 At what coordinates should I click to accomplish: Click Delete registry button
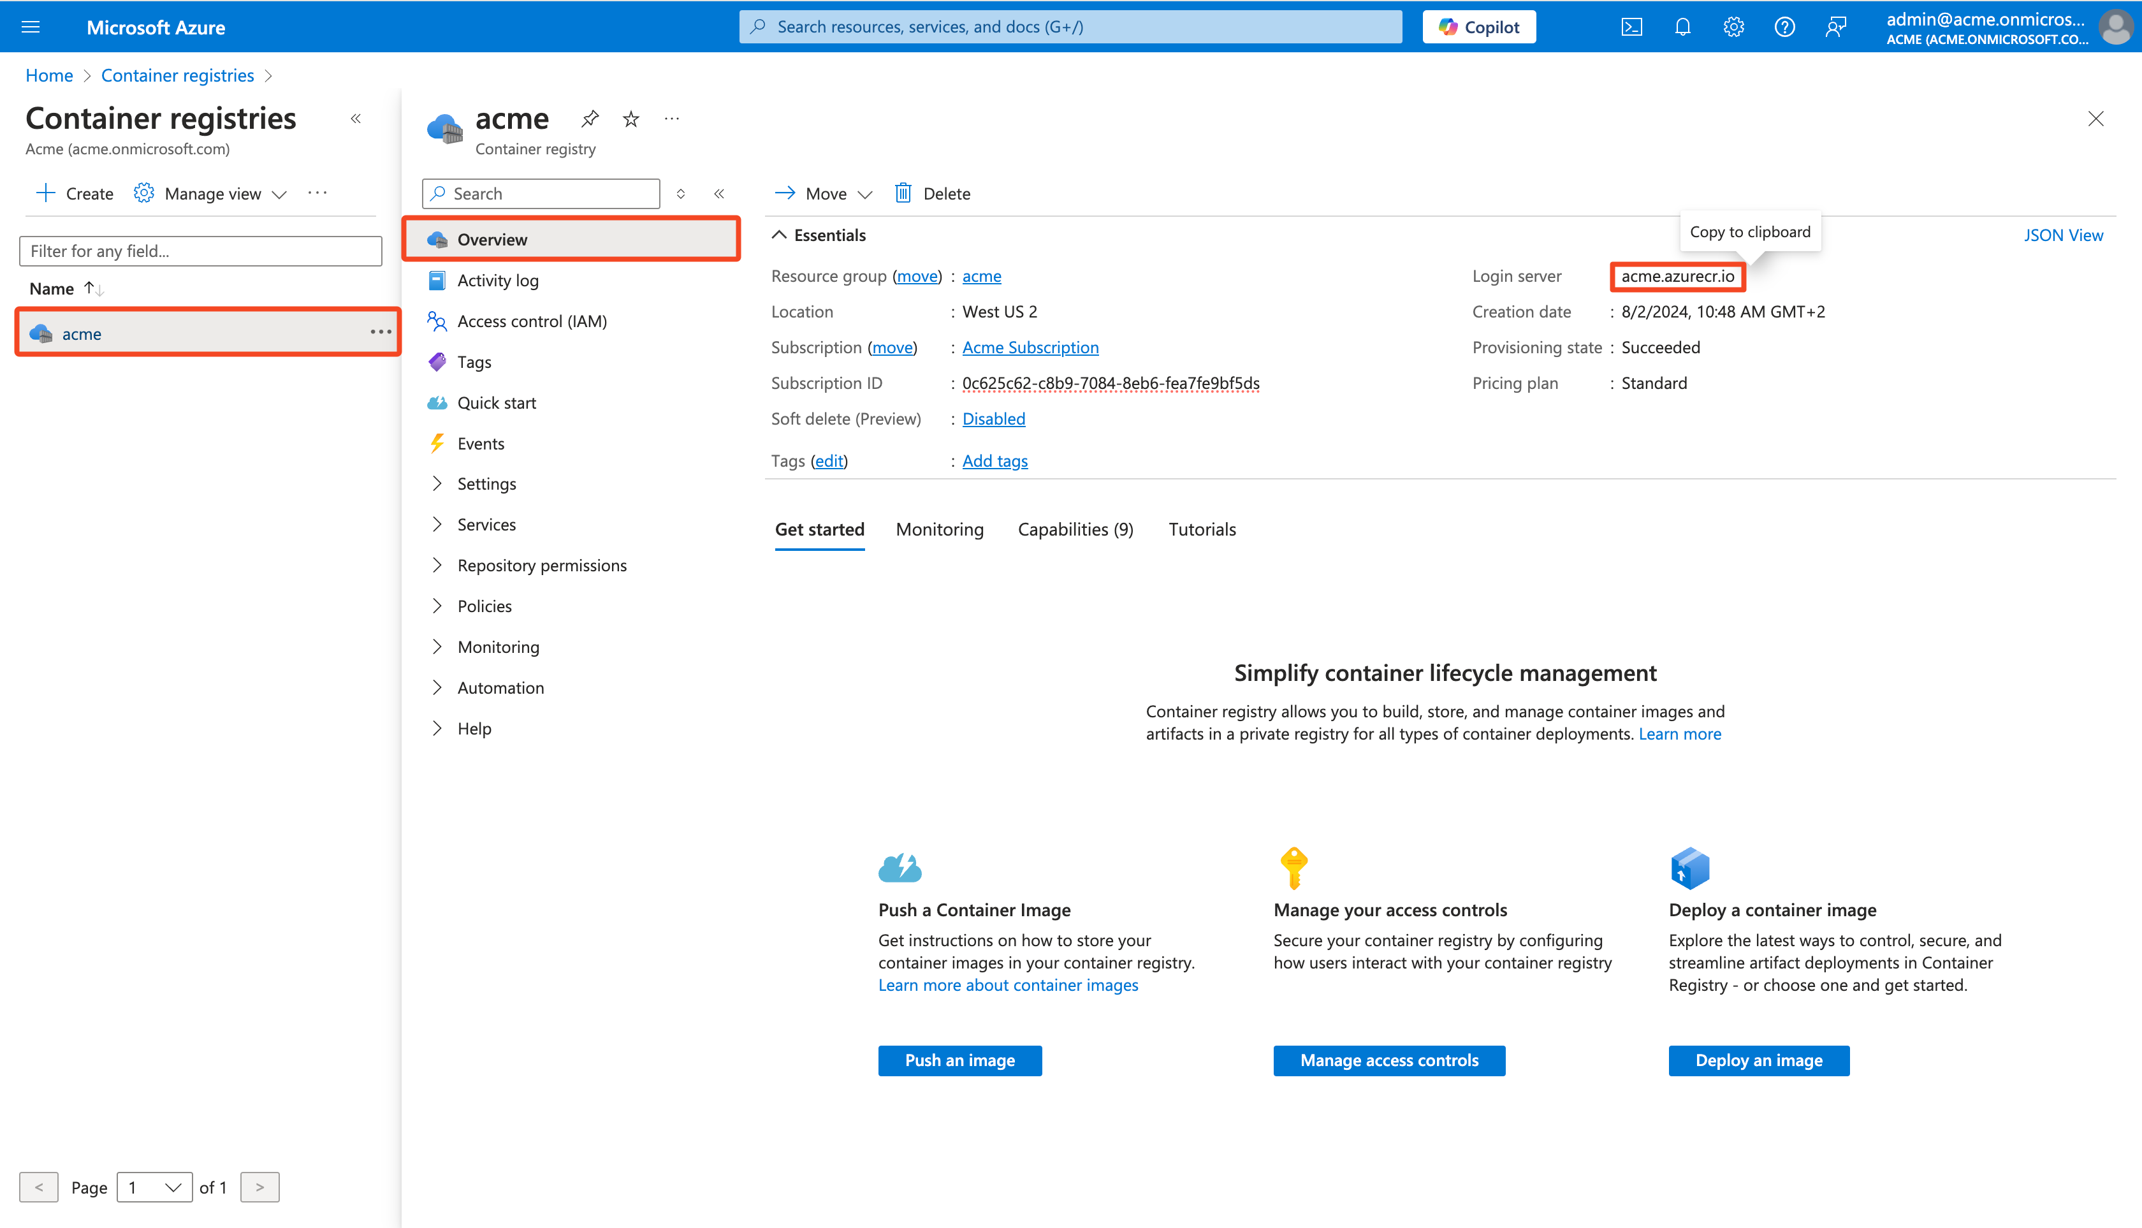[933, 194]
